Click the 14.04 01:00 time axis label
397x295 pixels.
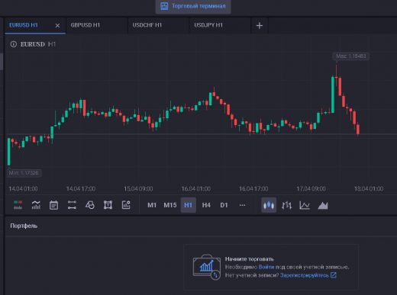click(23, 189)
